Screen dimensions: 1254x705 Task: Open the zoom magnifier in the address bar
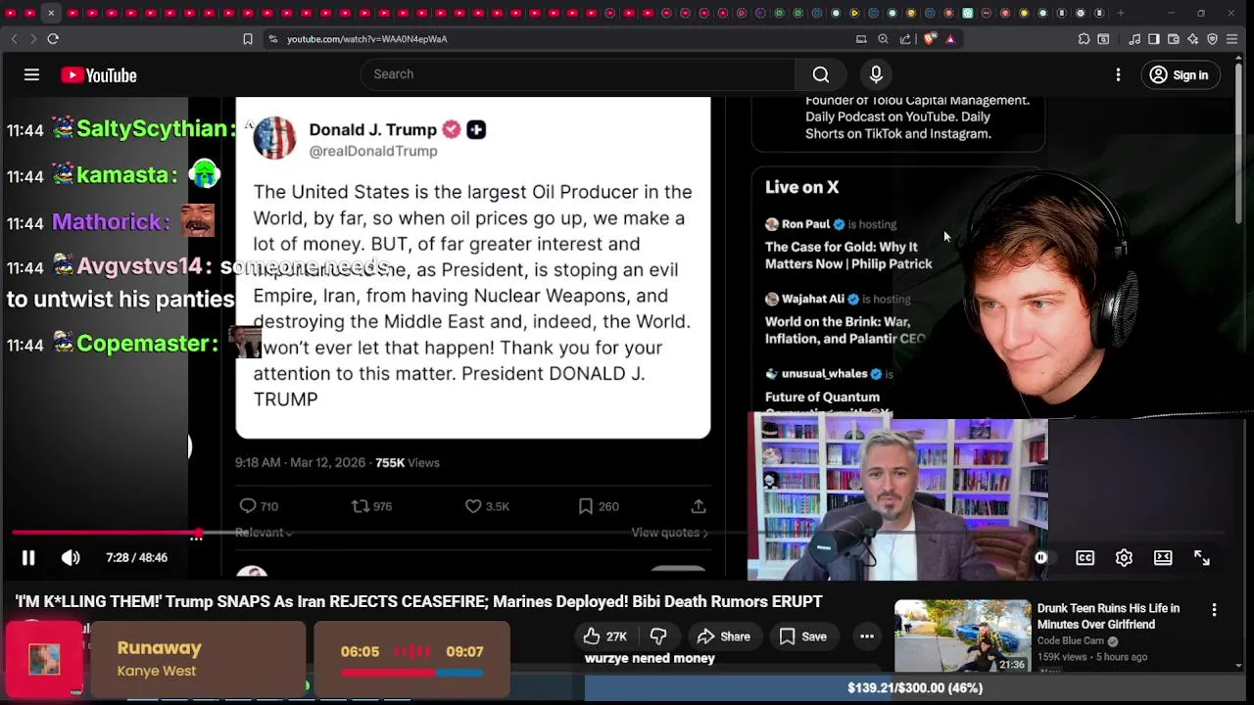[x=883, y=39]
